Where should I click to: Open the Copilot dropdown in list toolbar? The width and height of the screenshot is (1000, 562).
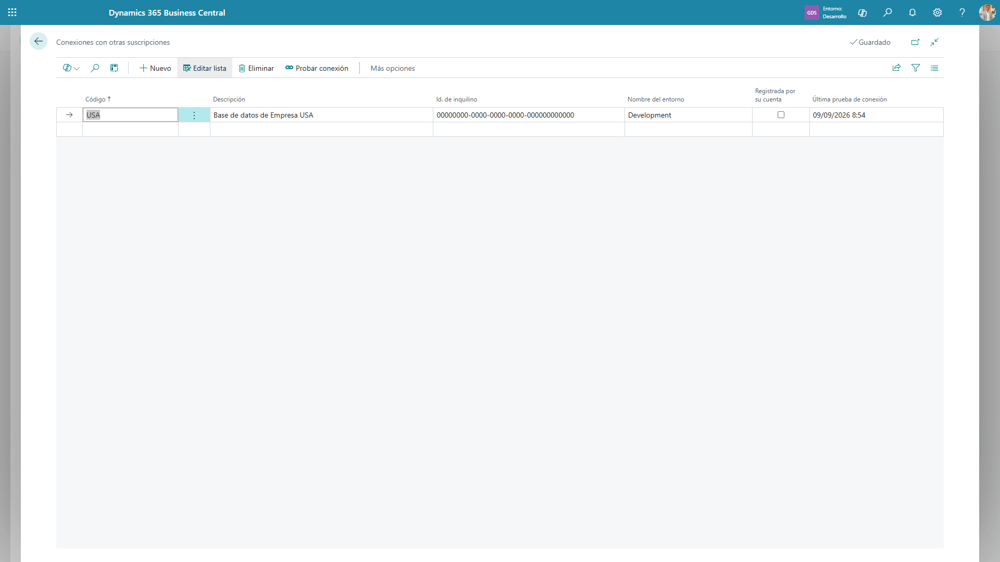point(71,68)
